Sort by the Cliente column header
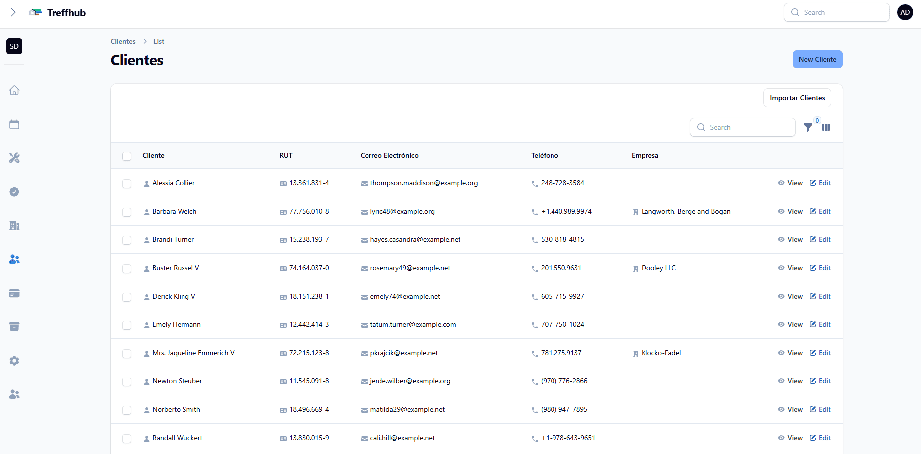Viewport: 921px width, 454px height. (153, 155)
